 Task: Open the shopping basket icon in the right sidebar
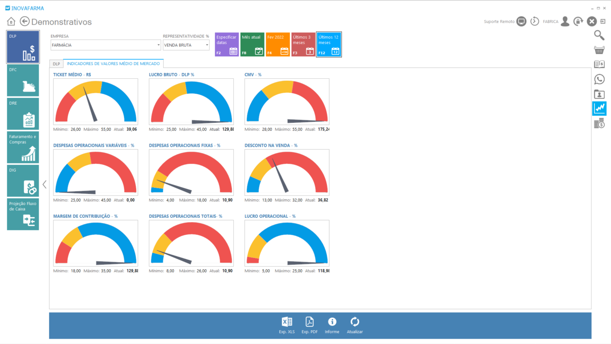(x=599, y=50)
